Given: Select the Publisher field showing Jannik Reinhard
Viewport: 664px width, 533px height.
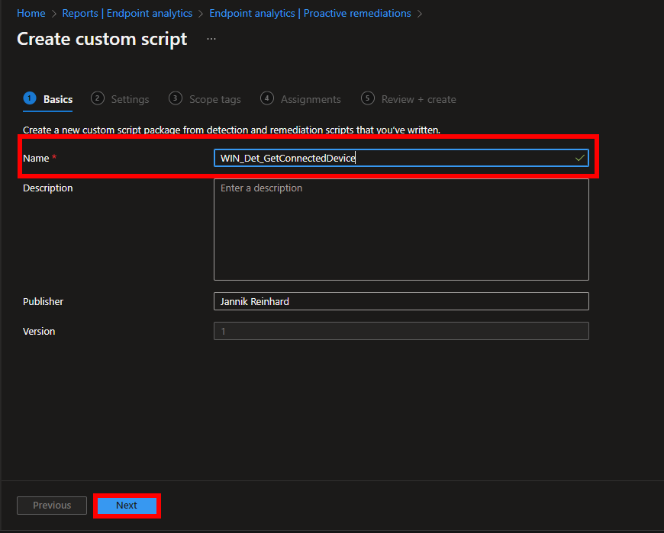Looking at the screenshot, I should (401, 301).
